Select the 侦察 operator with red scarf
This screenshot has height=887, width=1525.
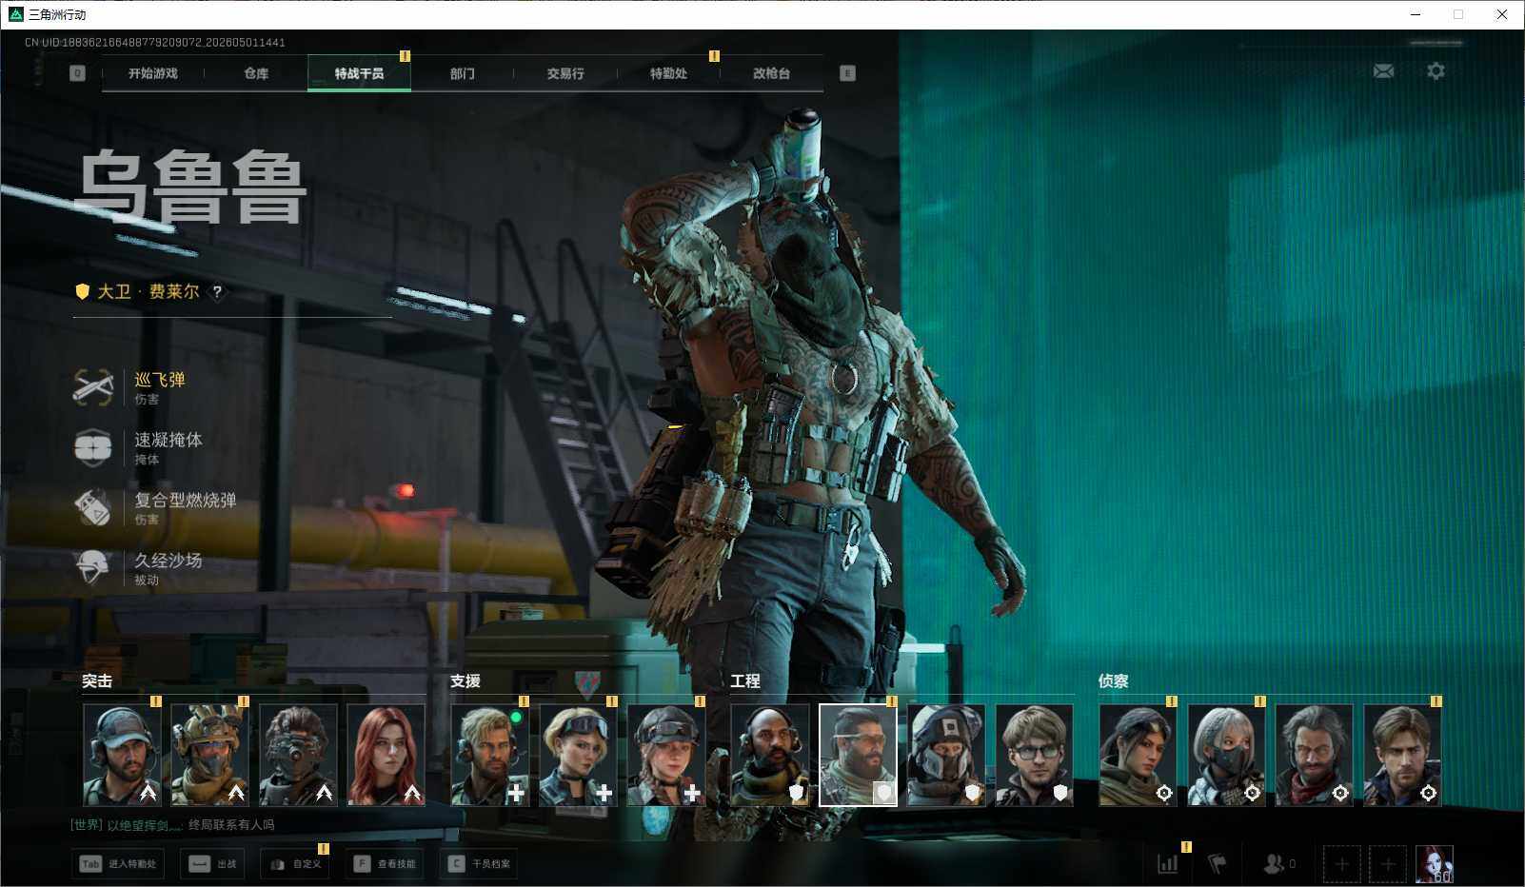[x=1314, y=755]
